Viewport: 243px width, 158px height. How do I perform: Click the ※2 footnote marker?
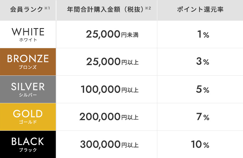tap(148, 8)
